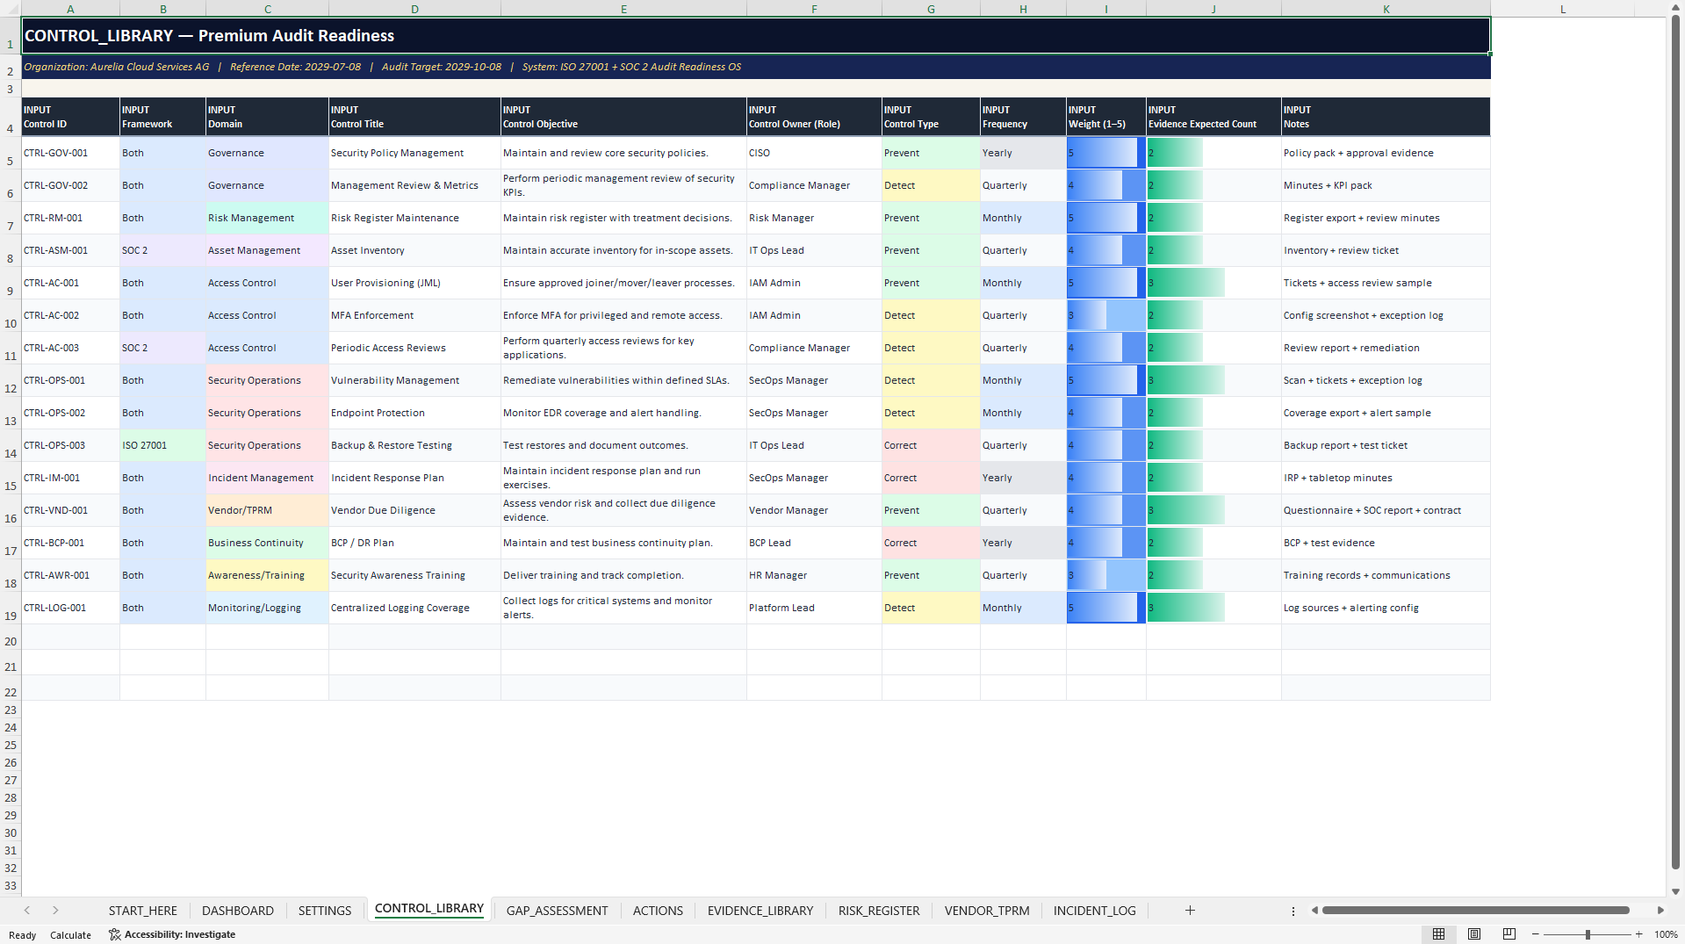Open Accessibility: Investigate status item
The image size is (1685, 944).
point(172,934)
